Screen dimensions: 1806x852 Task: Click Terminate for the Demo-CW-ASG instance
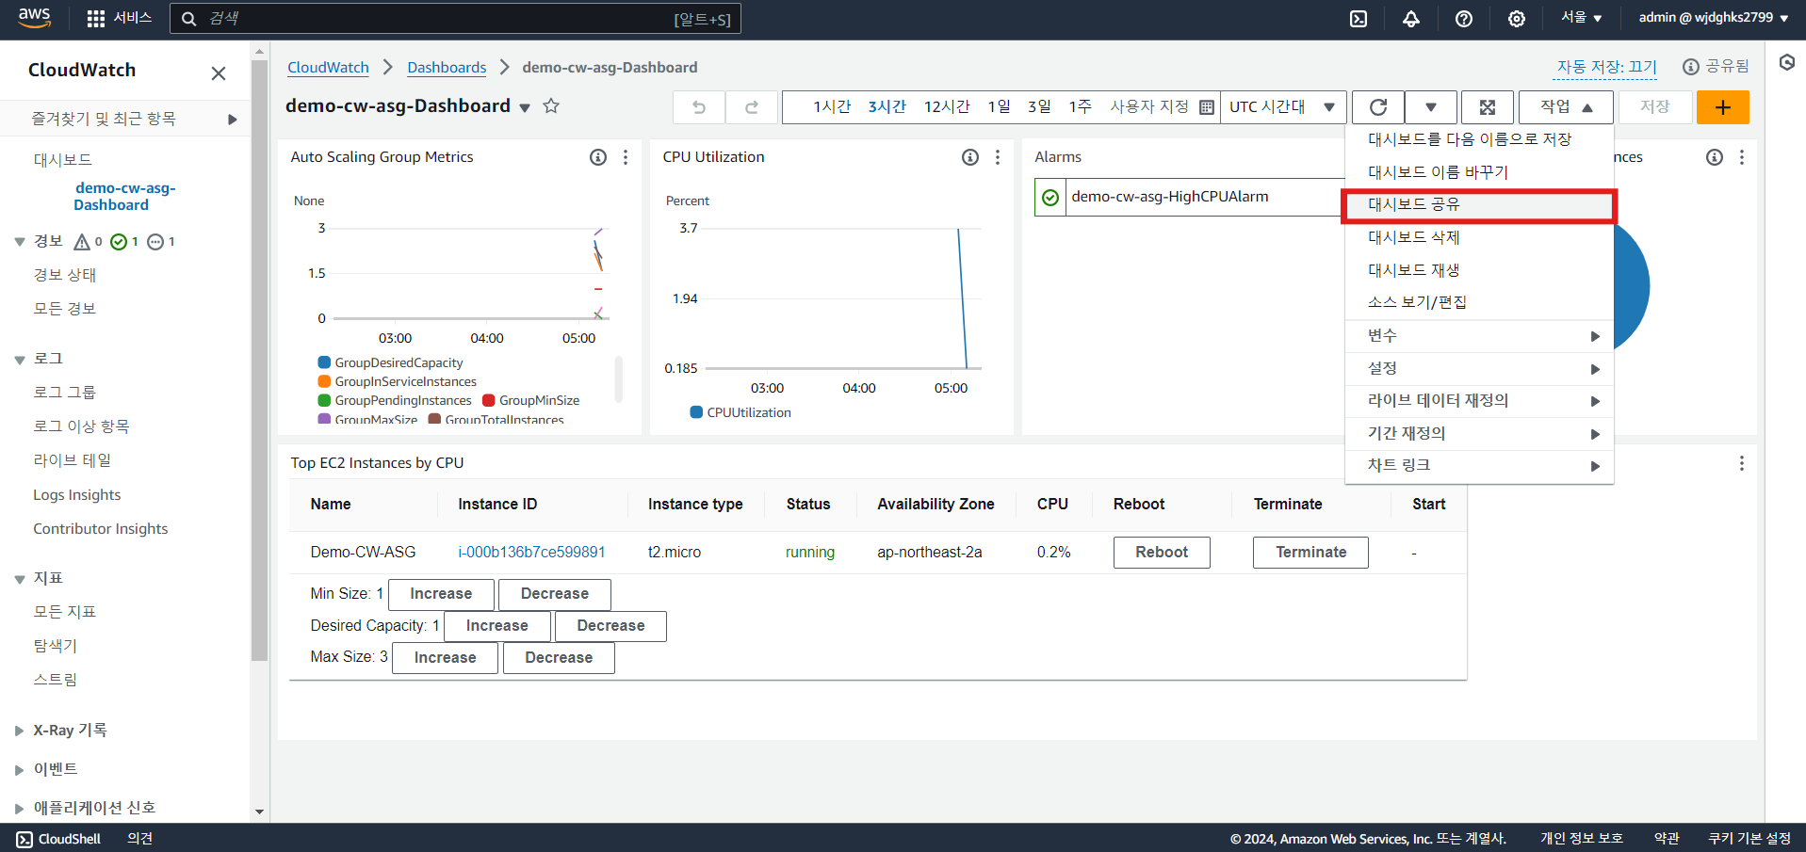pos(1310,553)
